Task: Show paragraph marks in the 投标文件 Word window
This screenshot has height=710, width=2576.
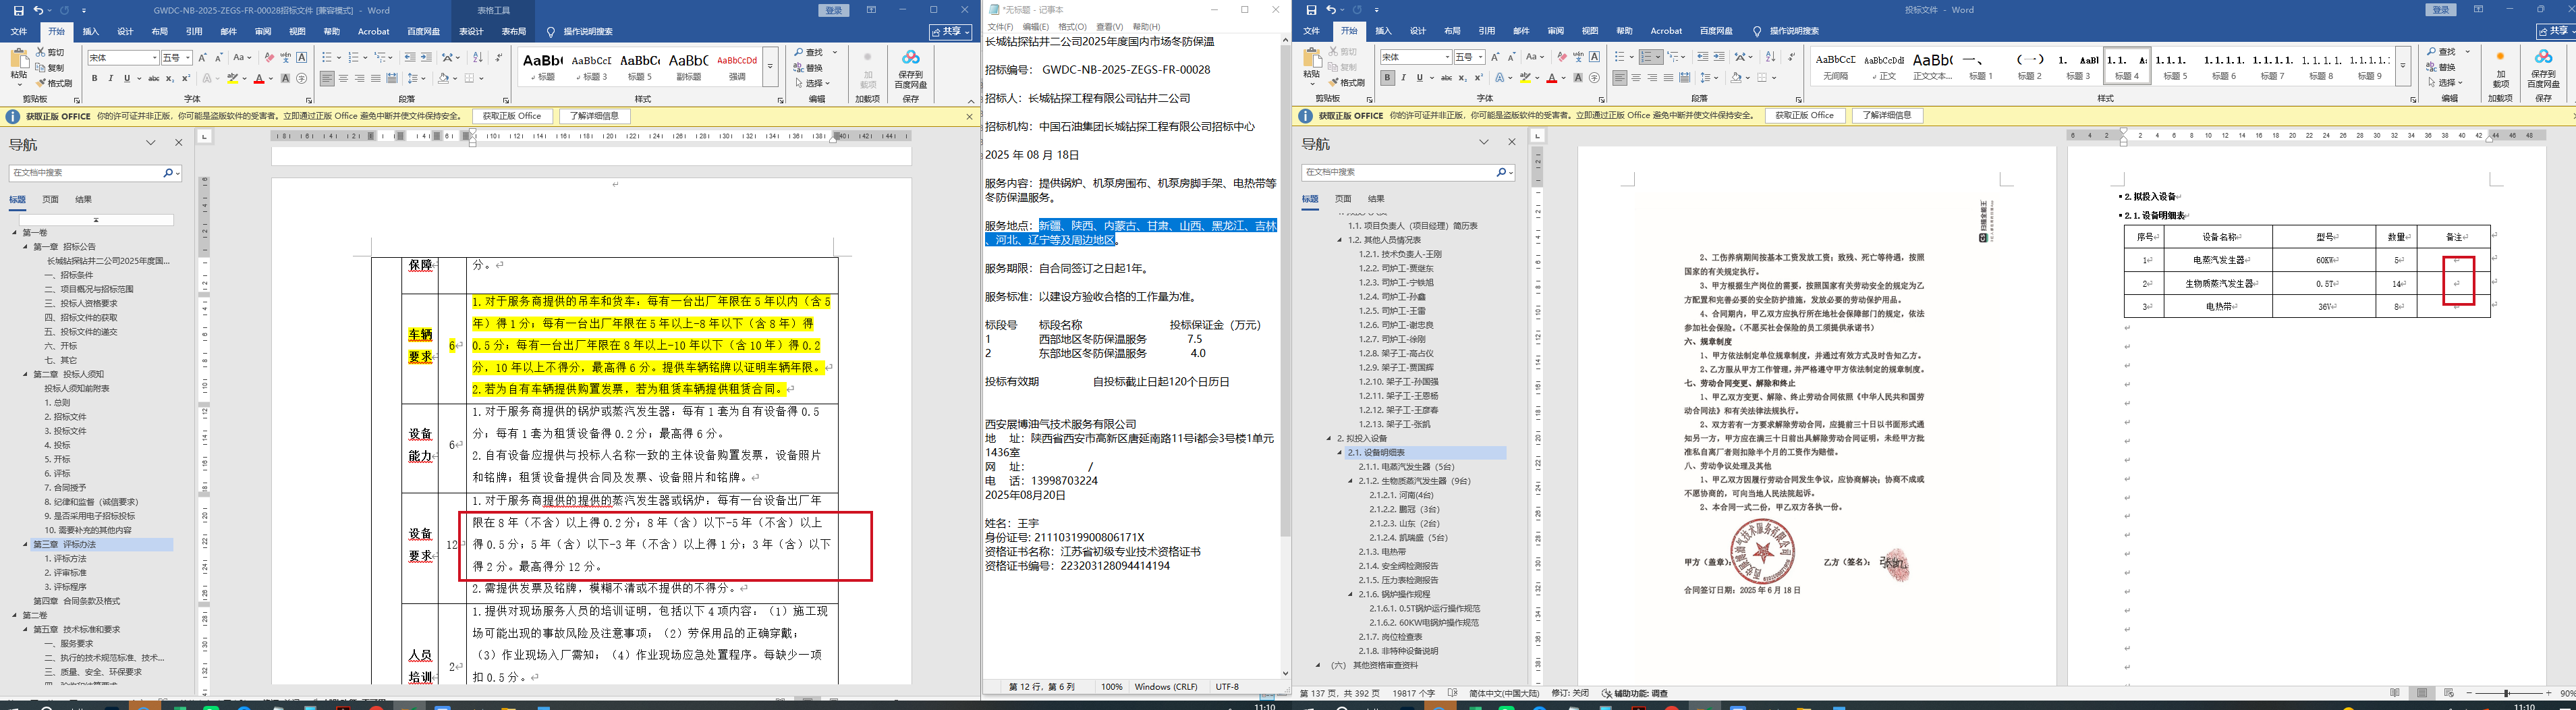Action: coord(1792,57)
